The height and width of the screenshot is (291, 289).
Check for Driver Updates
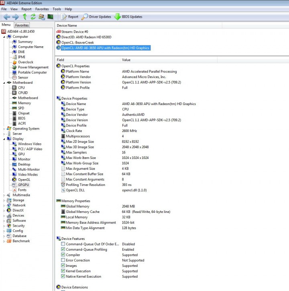tap(96, 17)
